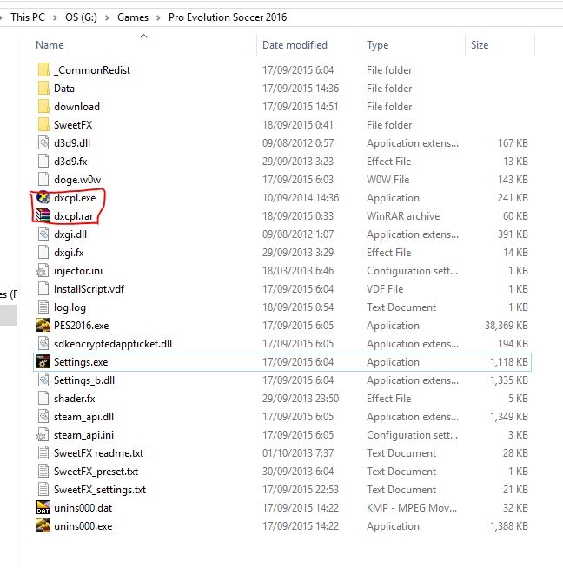The height and width of the screenshot is (568, 563).
Task: Click the log.log document icon
Action: coord(43,307)
